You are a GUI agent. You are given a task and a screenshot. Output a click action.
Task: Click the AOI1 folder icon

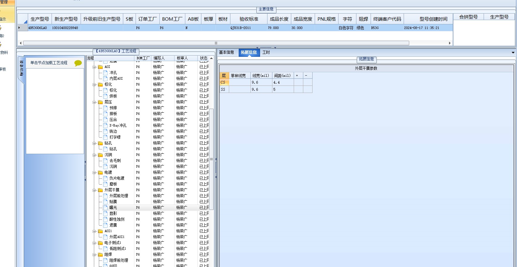(100, 231)
